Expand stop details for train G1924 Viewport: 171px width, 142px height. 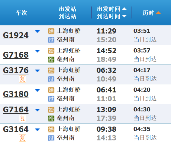pos(37,32)
